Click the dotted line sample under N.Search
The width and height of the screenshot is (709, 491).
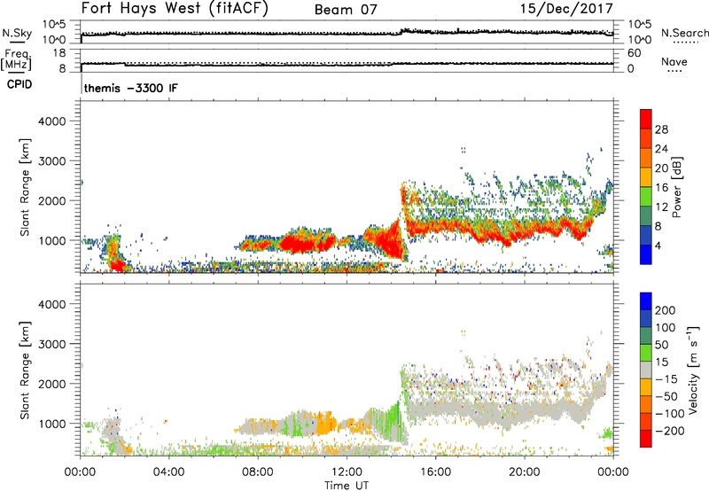click(x=685, y=43)
